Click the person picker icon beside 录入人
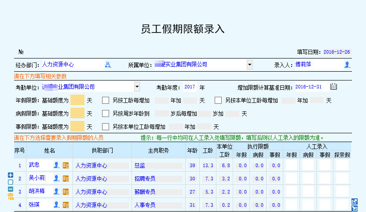The image size is (366, 212). [x=347, y=65]
